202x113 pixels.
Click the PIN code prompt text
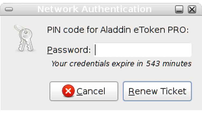[x=118, y=30]
